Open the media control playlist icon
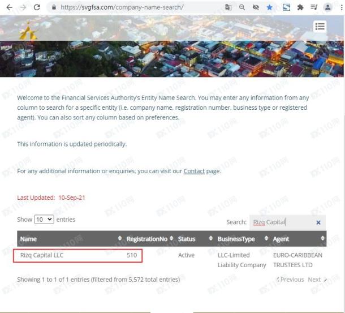Screen dimensions: 345x313 click(x=314, y=7)
